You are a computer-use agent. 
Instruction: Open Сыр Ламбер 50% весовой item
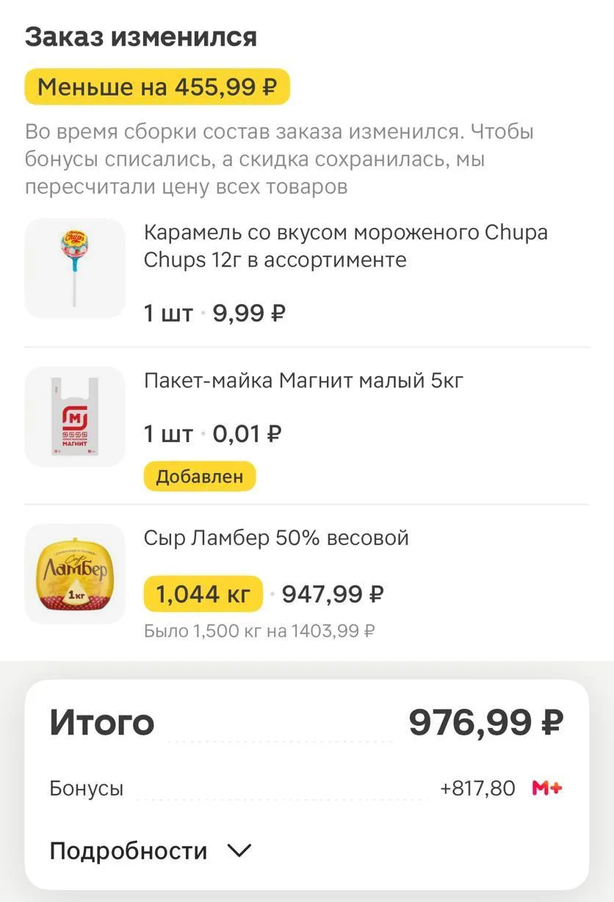coord(276,538)
